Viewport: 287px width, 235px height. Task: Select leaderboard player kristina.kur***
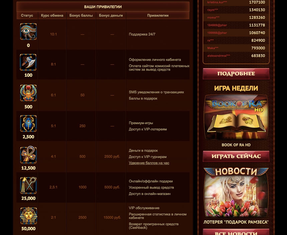point(217,2)
